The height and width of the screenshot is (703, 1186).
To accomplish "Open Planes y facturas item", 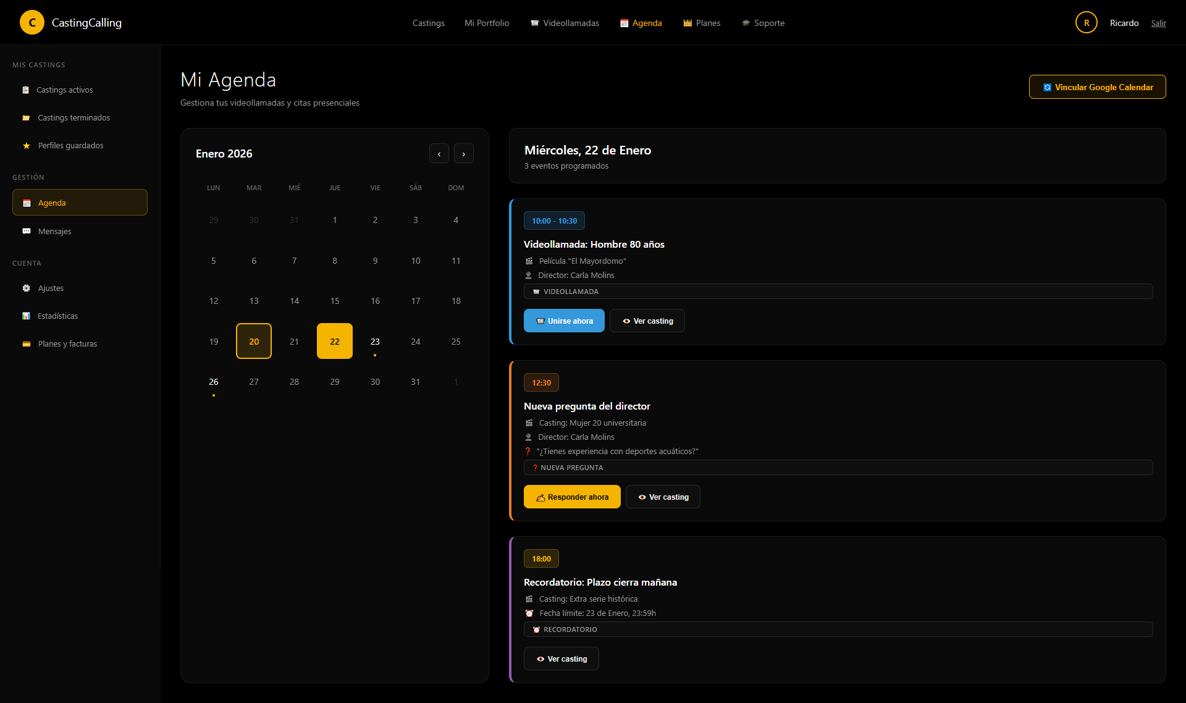I will point(67,343).
